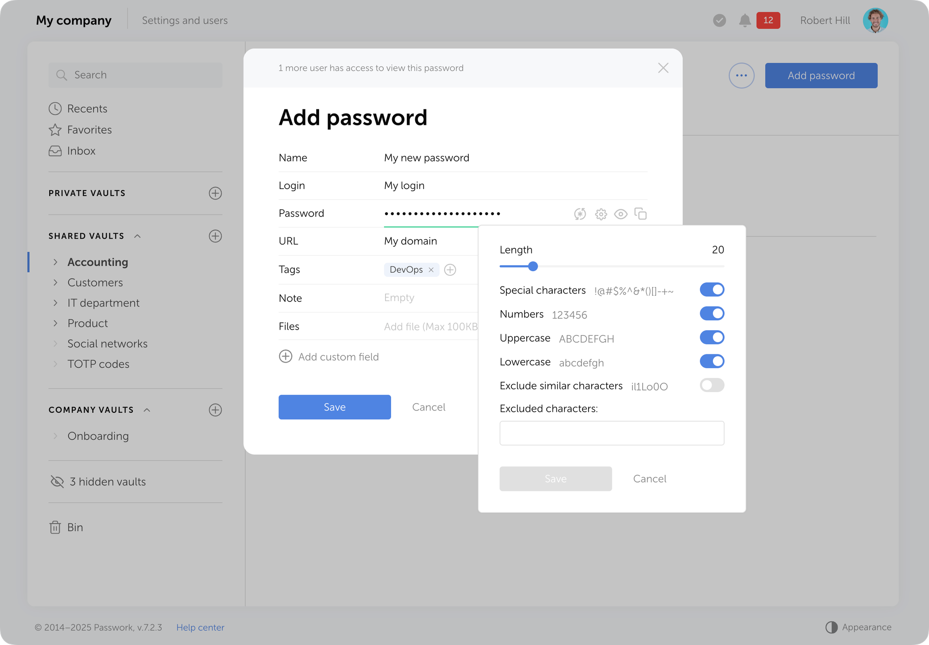Open the Bin
This screenshot has height=645, width=929.
(75, 527)
